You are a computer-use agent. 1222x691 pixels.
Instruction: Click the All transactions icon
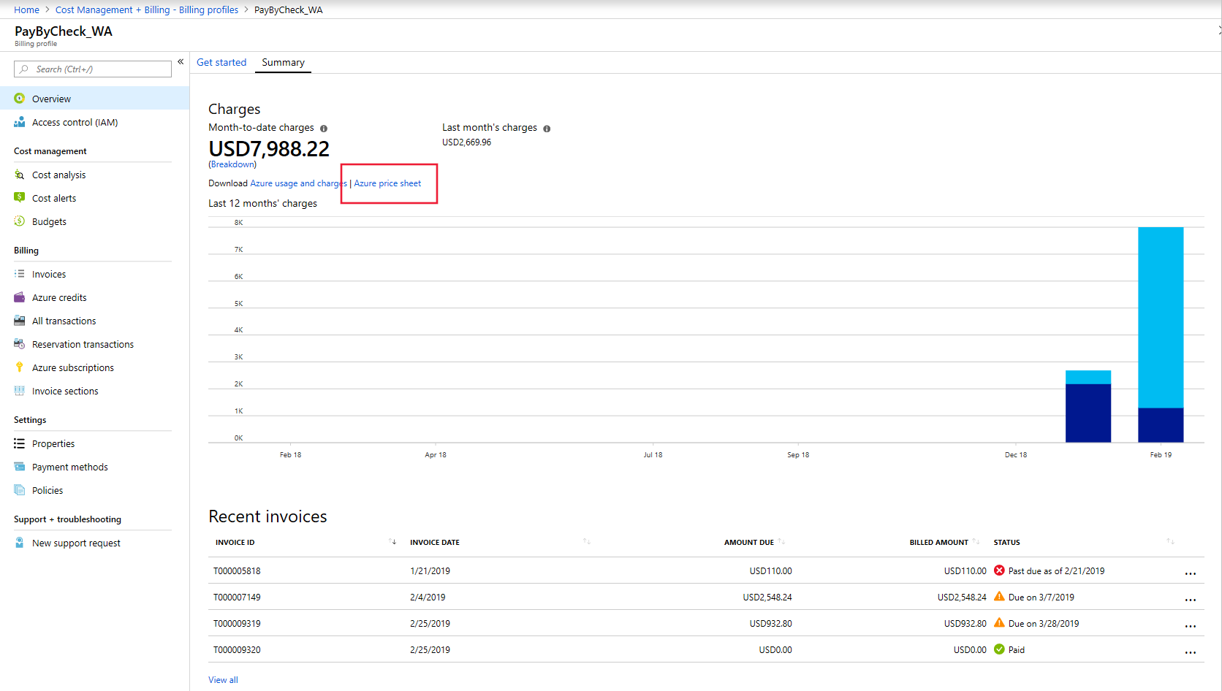pyautogui.click(x=20, y=321)
